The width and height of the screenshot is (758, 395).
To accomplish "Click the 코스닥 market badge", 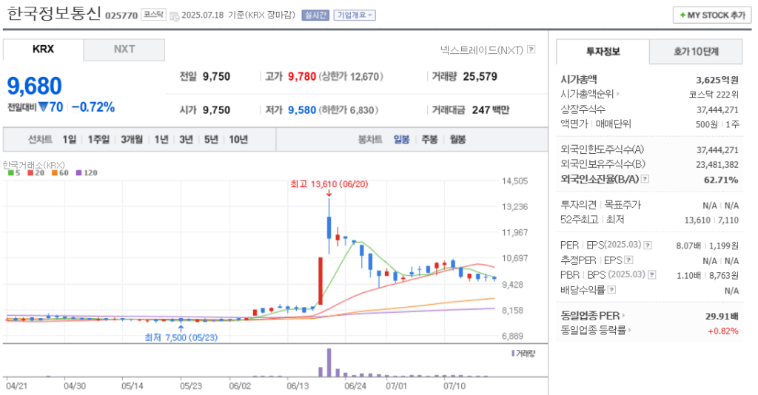I will (x=154, y=15).
